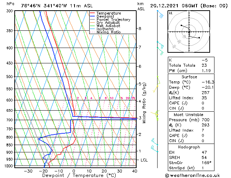Click the K index value -5
Viewport: 231px width, 178px height.
pyautogui.click(x=205, y=60)
